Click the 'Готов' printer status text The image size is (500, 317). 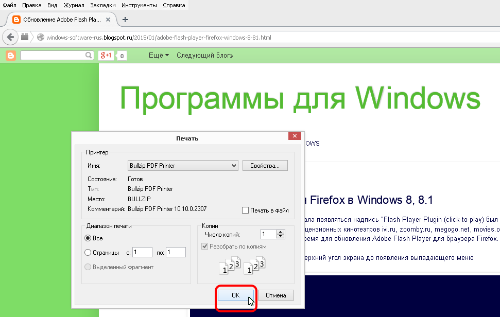pos(135,179)
